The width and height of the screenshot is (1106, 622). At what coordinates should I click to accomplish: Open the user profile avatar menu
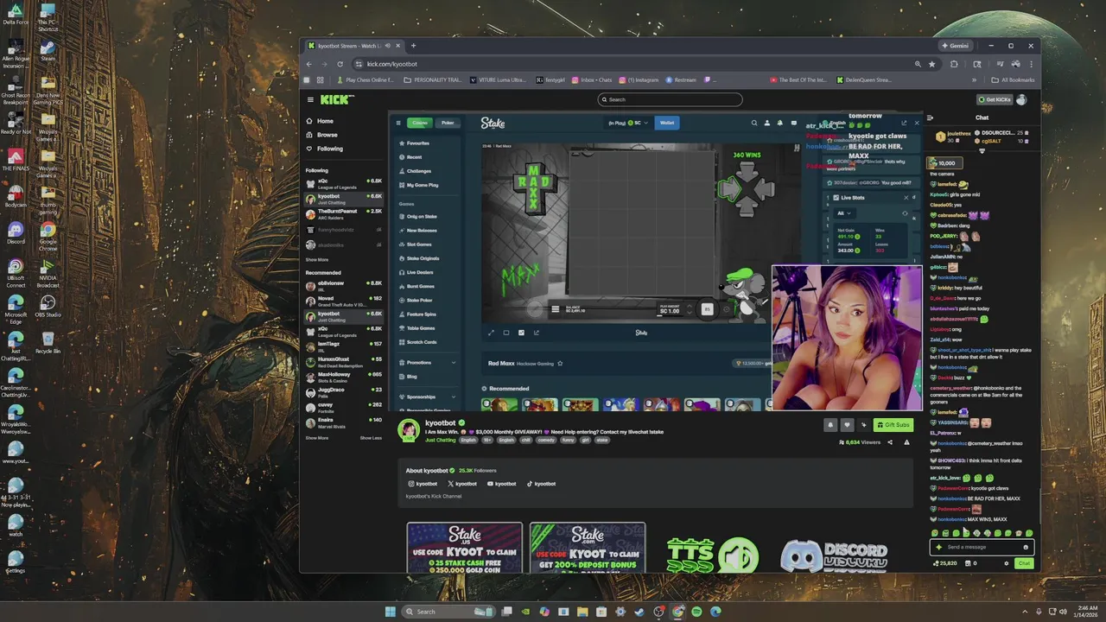(1021, 99)
